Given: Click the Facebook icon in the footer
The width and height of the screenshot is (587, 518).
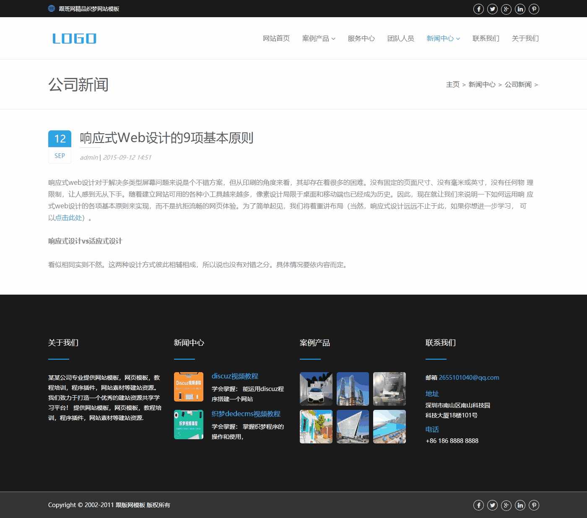Looking at the screenshot, I should (x=478, y=505).
